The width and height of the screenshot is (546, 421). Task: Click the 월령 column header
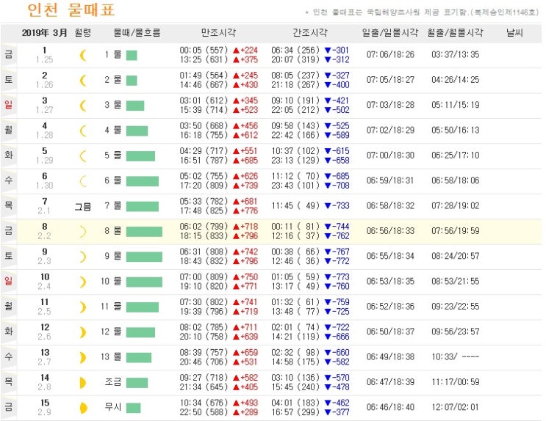[x=83, y=33]
